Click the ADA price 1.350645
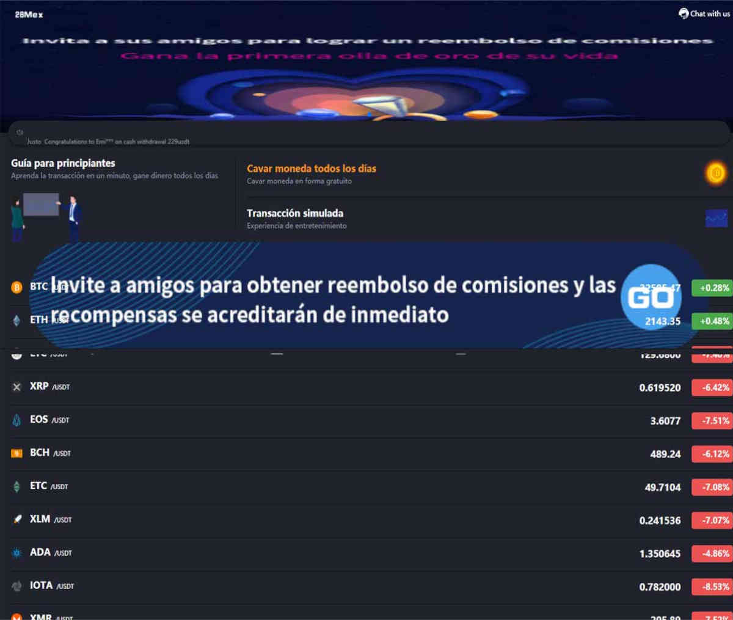The width and height of the screenshot is (733, 620). click(660, 554)
